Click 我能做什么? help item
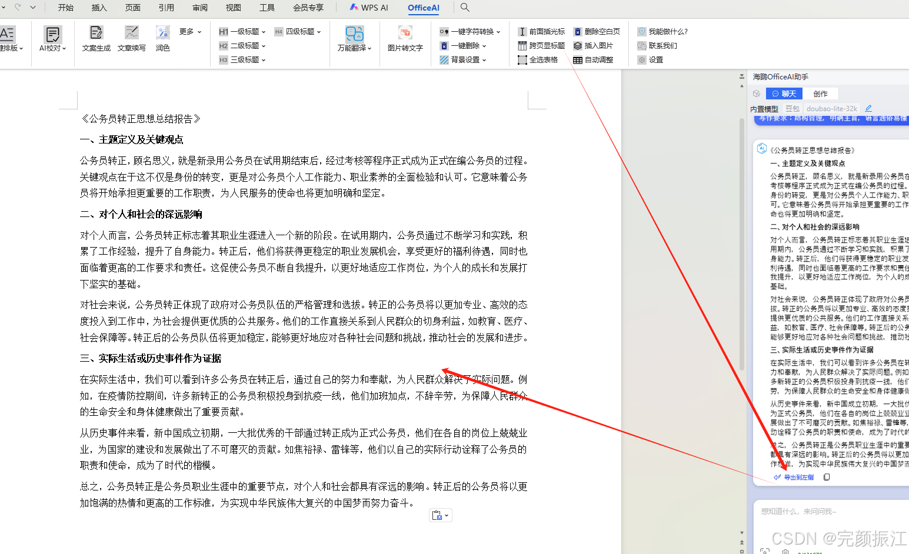The width and height of the screenshot is (909, 554). coord(662,32)
